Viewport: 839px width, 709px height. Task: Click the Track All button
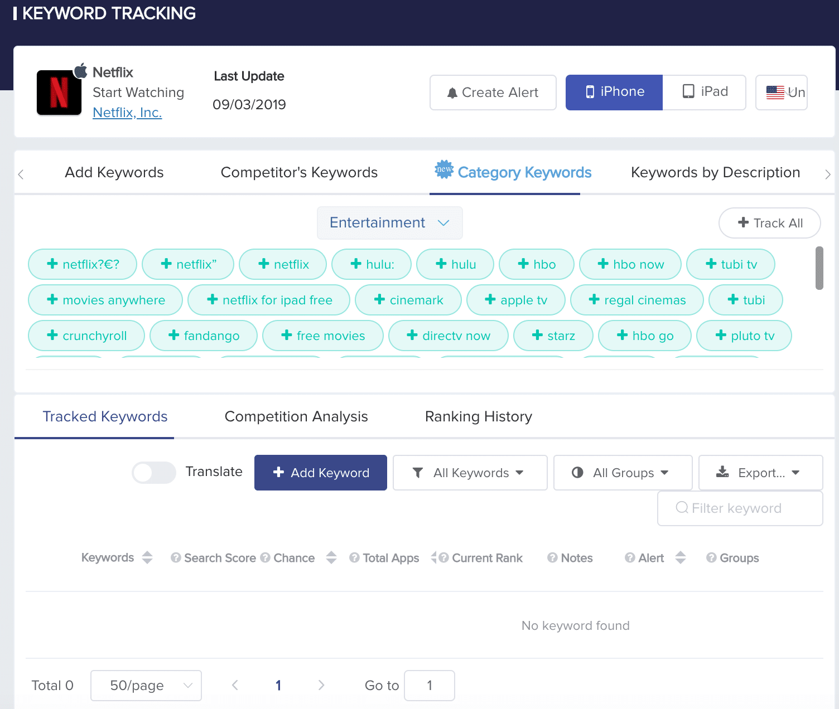tap(770, 223)
